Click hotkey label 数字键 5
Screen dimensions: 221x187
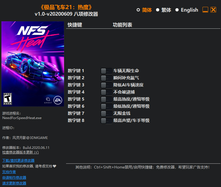[76, 99]
